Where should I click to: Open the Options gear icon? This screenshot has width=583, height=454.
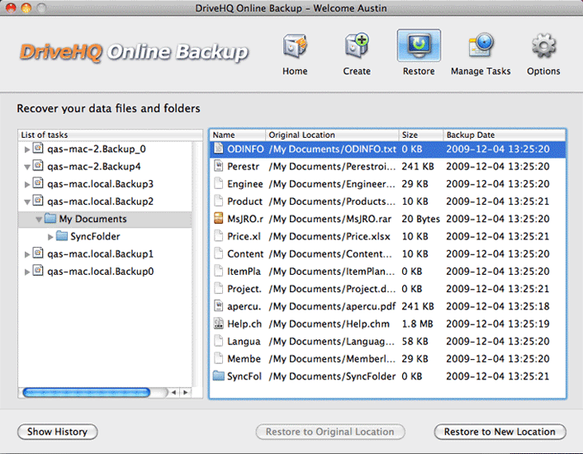click(543, 48)
